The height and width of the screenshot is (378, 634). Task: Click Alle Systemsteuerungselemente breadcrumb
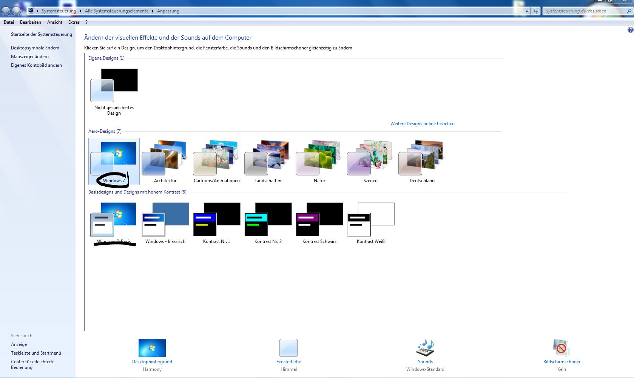point(117,11)
